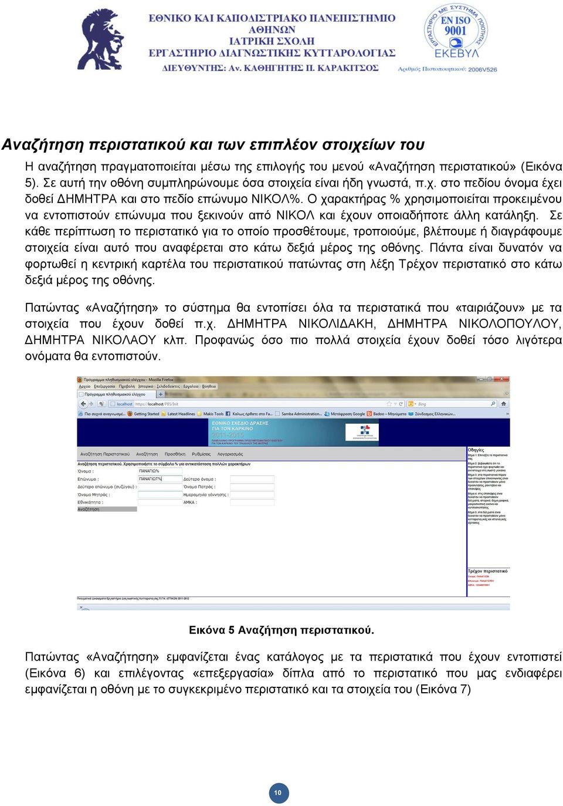Open the Latest Headlines feed bookmark
The height and width of the screenshot is (806, 563).
pyautogui.click(x=178, y=414)
